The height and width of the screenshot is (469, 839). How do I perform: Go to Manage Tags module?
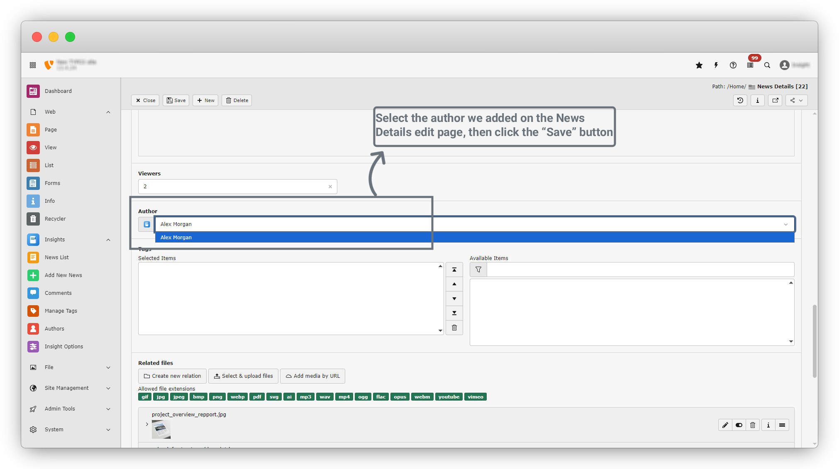tap(61, 311)
